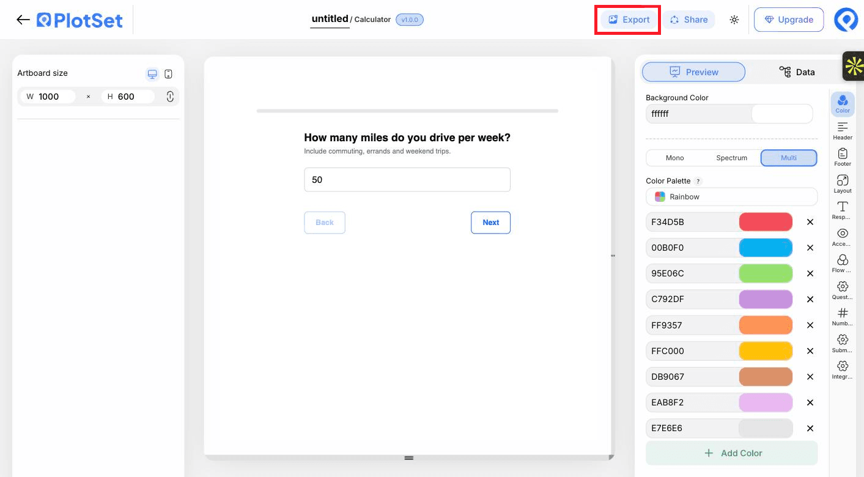Open the PlotSet logo home link

click(x=79, y=20)
